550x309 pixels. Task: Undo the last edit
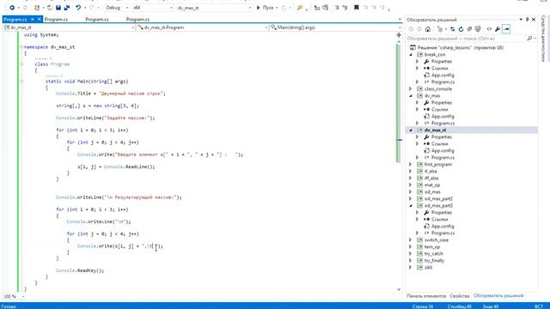(78, 8)
